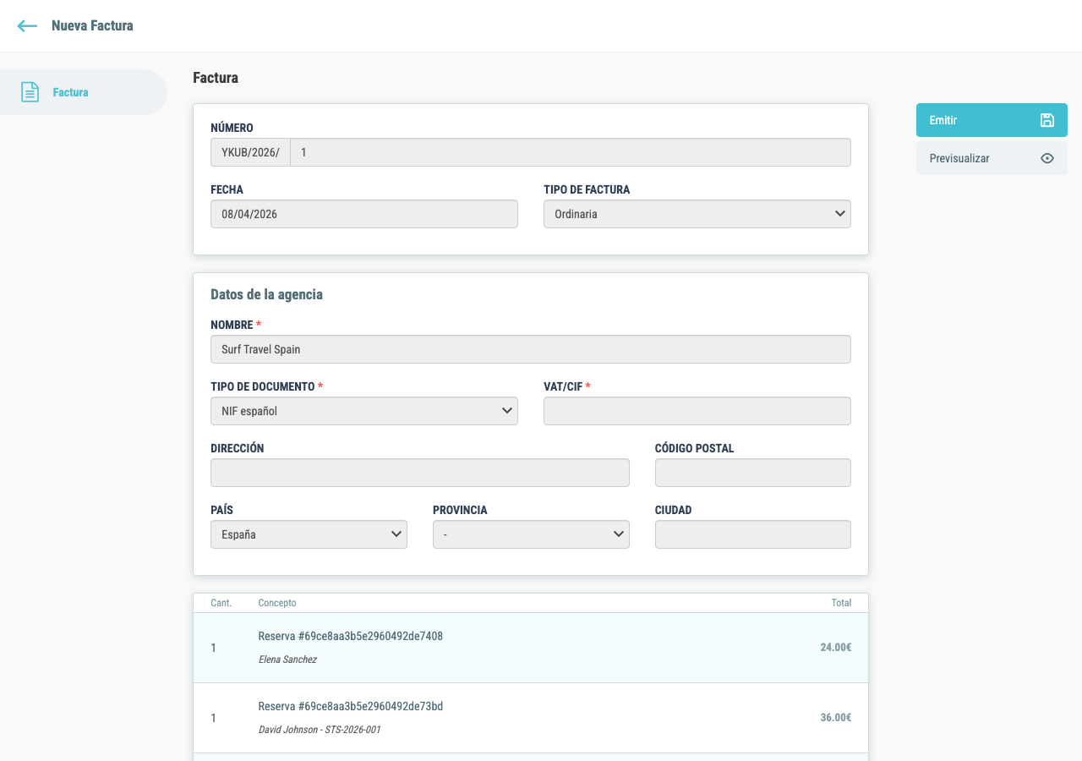1082x761 pixels.
Task: Click the quantity 1 in Elena Sanchez row
Action: pos(214,648)
